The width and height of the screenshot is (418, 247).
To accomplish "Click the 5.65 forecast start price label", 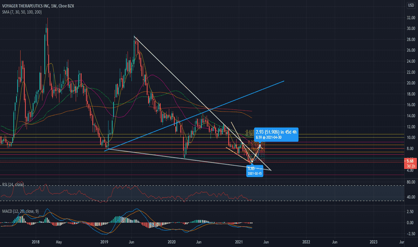I will (x=251, y=168).
